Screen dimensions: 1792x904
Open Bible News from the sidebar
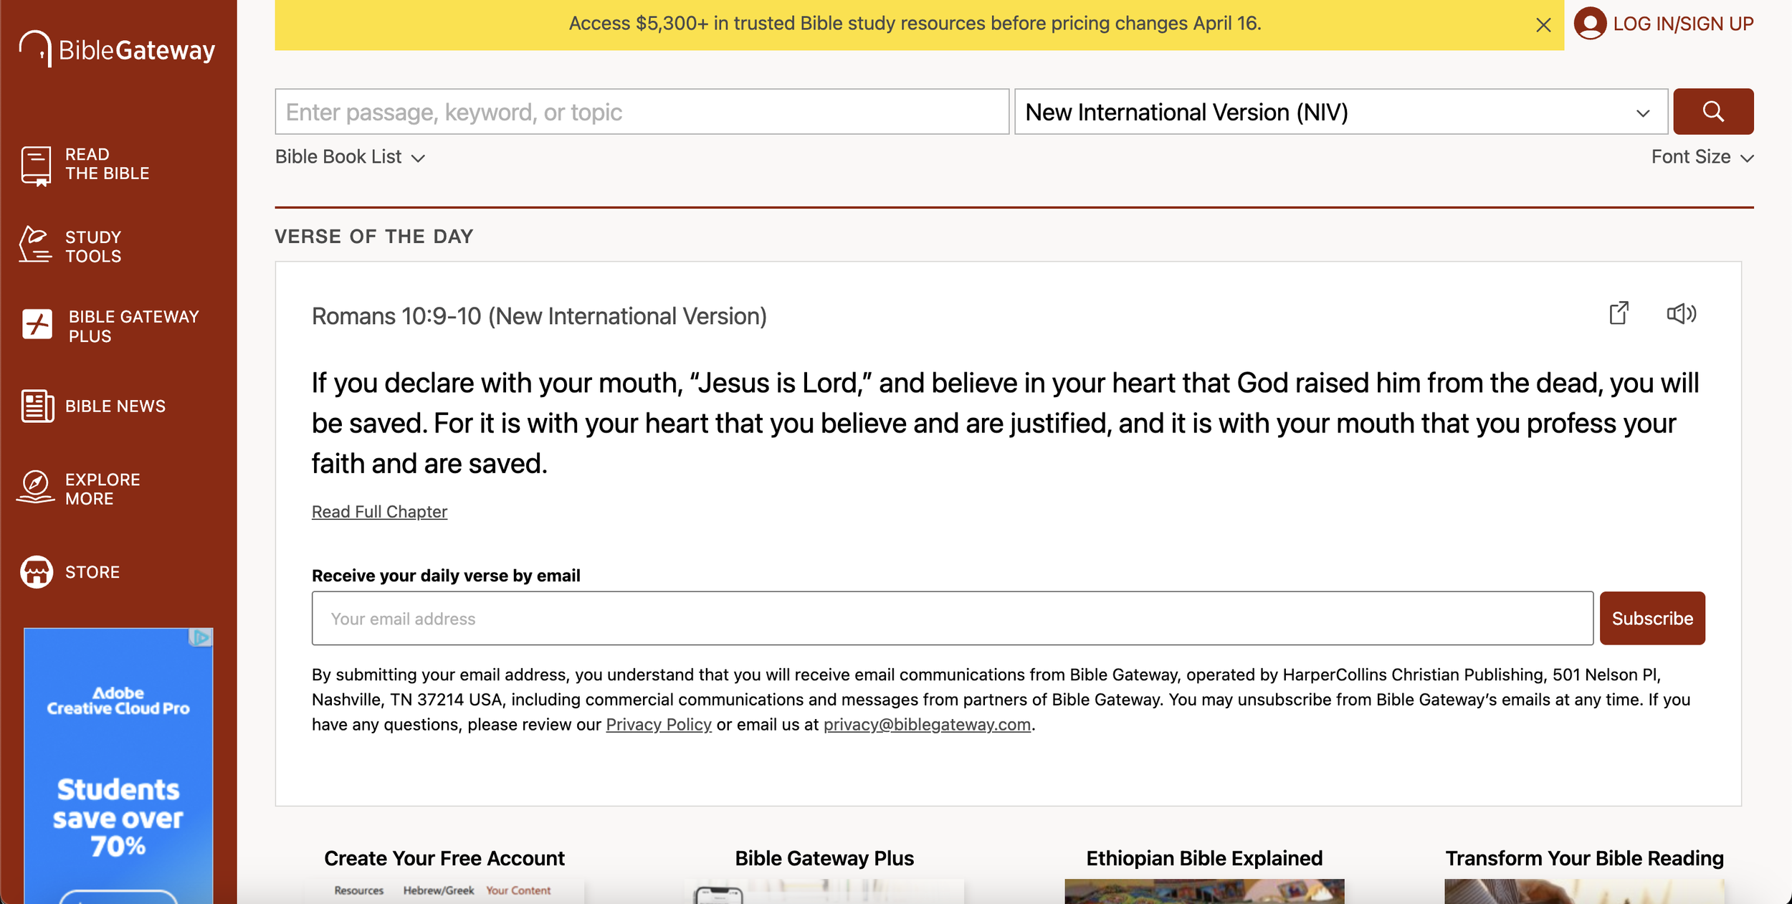(x=37, y=406)
